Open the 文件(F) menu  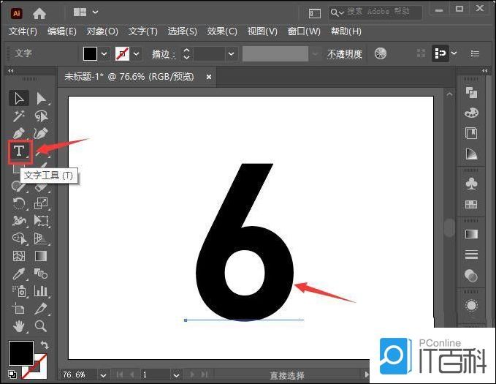(x=23, y=31)
